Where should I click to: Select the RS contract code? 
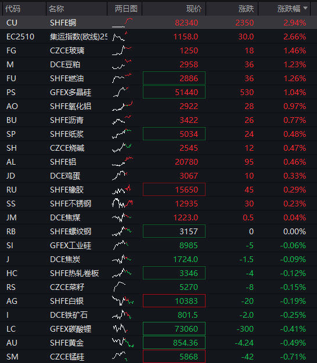tap(11, 287)
